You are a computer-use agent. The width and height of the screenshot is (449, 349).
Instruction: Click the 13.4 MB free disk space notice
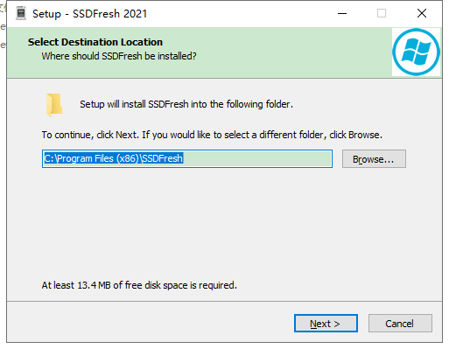[x=139, y=285]
